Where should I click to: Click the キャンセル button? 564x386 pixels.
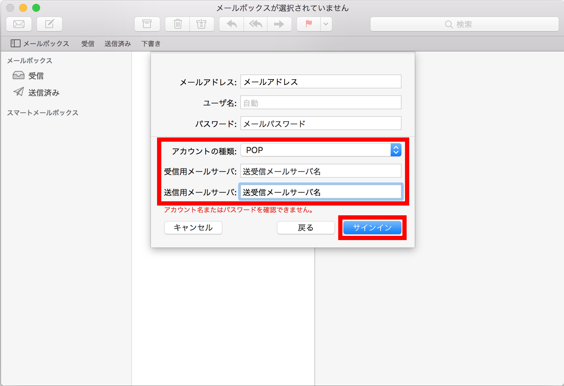tap(193, 228)
